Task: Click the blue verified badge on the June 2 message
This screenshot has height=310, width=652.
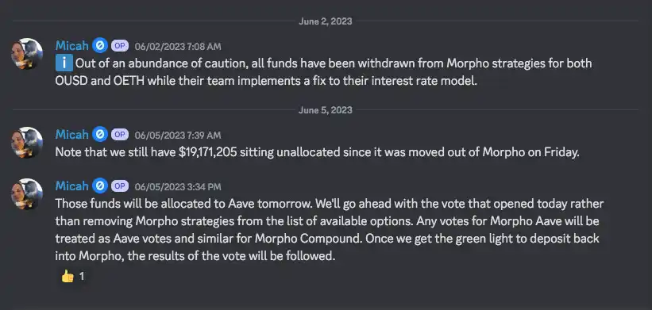Action: tap(100, 46)
